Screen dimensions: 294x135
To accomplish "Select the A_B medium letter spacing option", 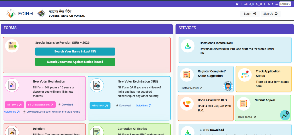I will [252, 4].
